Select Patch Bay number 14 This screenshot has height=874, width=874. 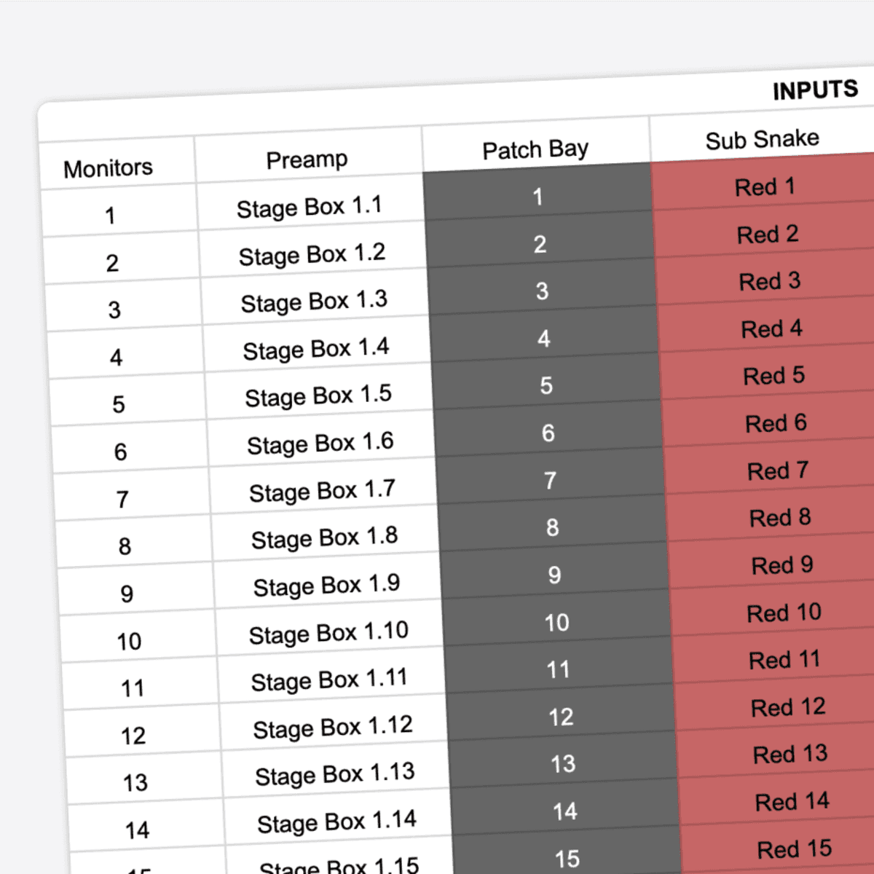point(564,811)
